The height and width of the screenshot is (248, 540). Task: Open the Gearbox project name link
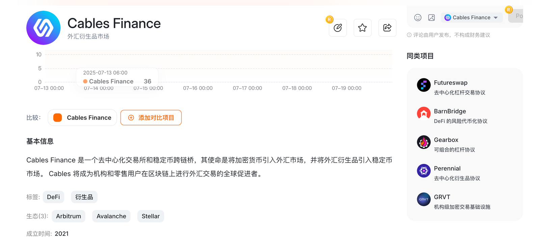click(446, 140)
